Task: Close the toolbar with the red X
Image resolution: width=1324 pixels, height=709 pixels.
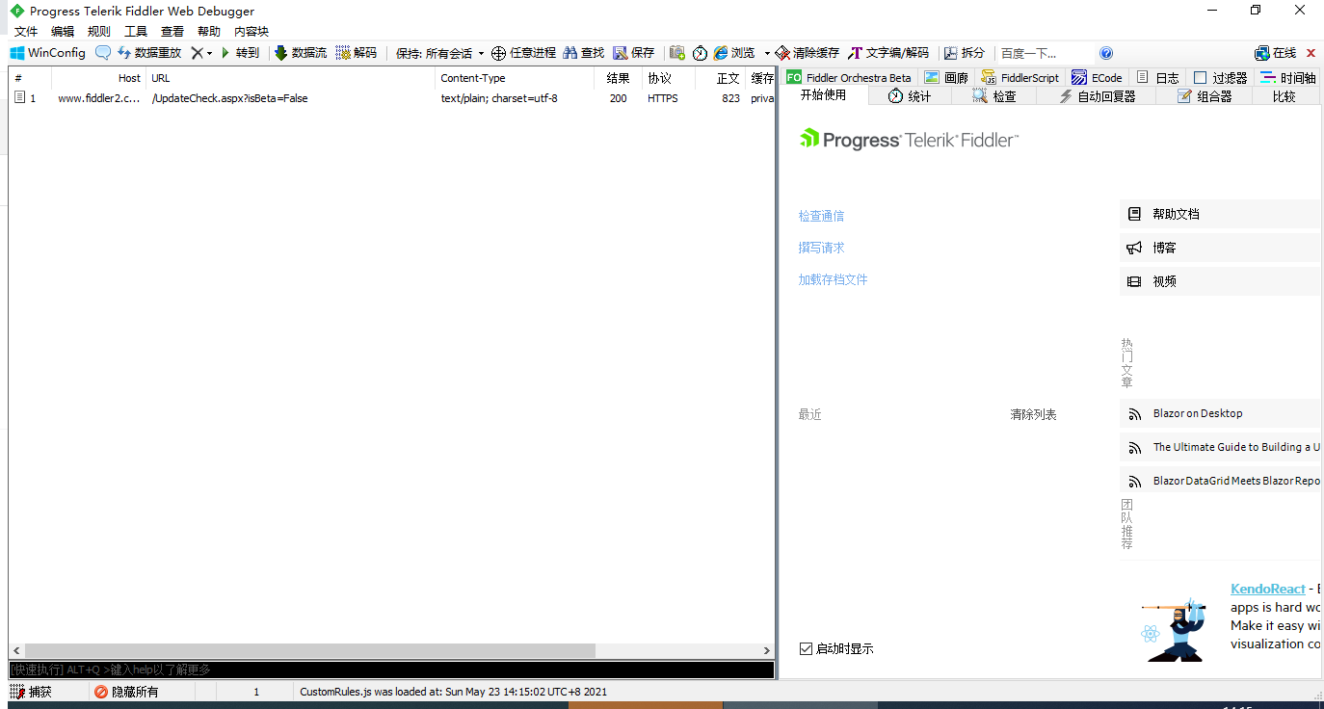Action: tap(1311, 53)
